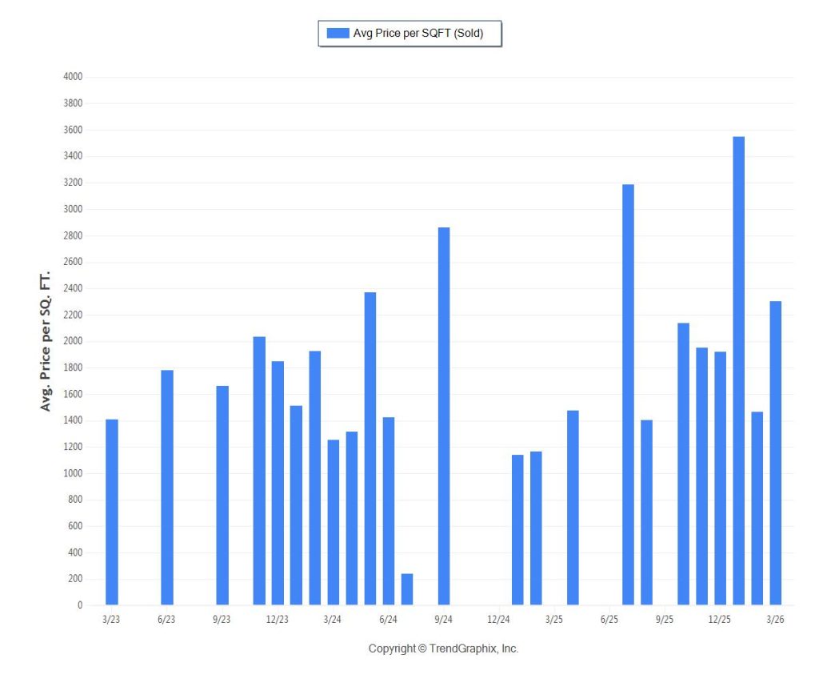Image resolution: width=819 pixels, height=683 pixels.
Task: Click the shortest bar near 240
Action: click(407, 589)
